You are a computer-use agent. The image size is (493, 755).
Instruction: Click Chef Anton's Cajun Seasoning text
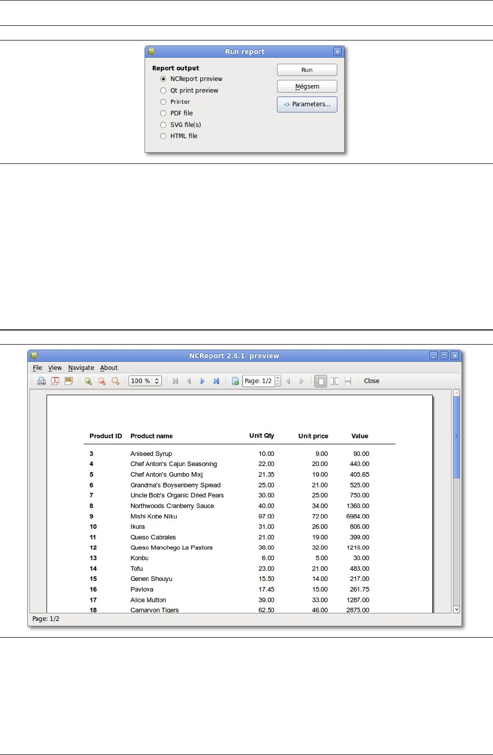[x=174, y=464]
